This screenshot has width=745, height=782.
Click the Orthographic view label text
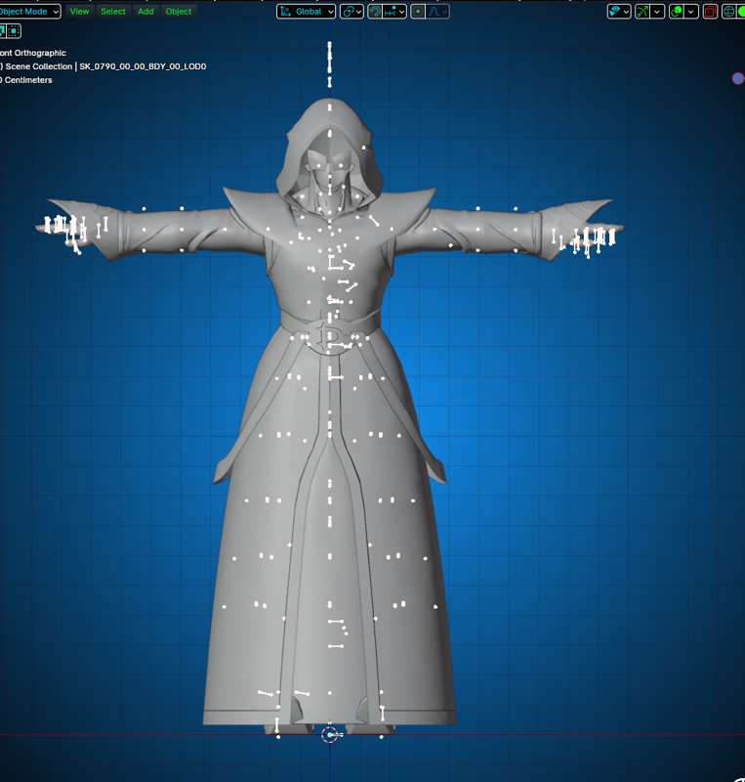pos(33,53)
